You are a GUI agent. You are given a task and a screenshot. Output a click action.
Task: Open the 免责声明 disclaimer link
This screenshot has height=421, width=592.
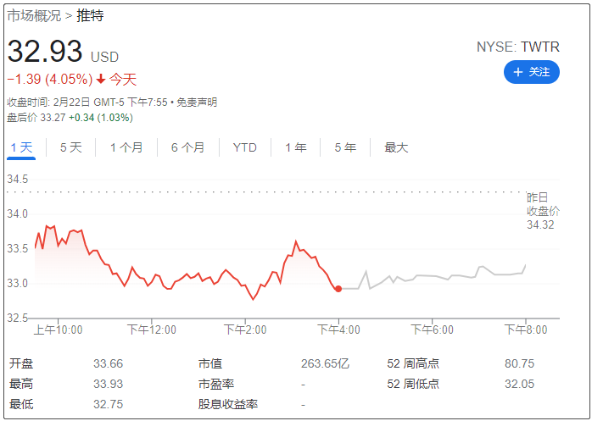coord(198,102)
